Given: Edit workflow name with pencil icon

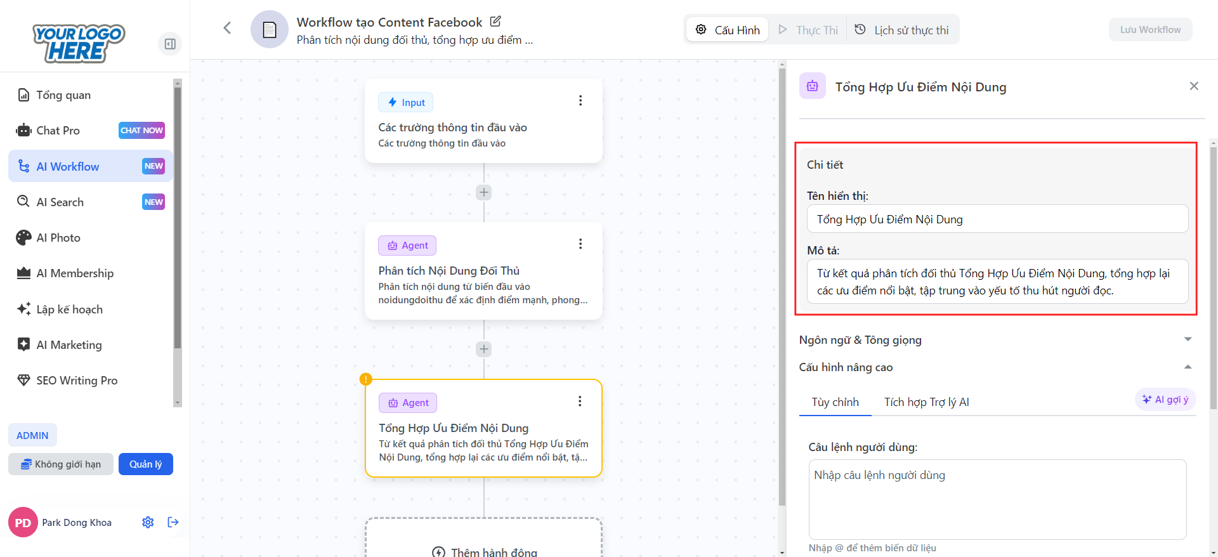Looking at the screenshot, I should pyautogui.click(x=495, y=22).
